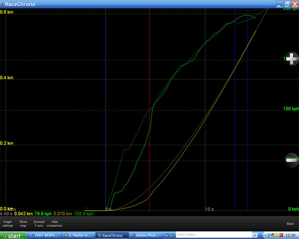Click the yellow warning shield tray icon
This screenshot has height=239, width=299.
tap(273, 235)
